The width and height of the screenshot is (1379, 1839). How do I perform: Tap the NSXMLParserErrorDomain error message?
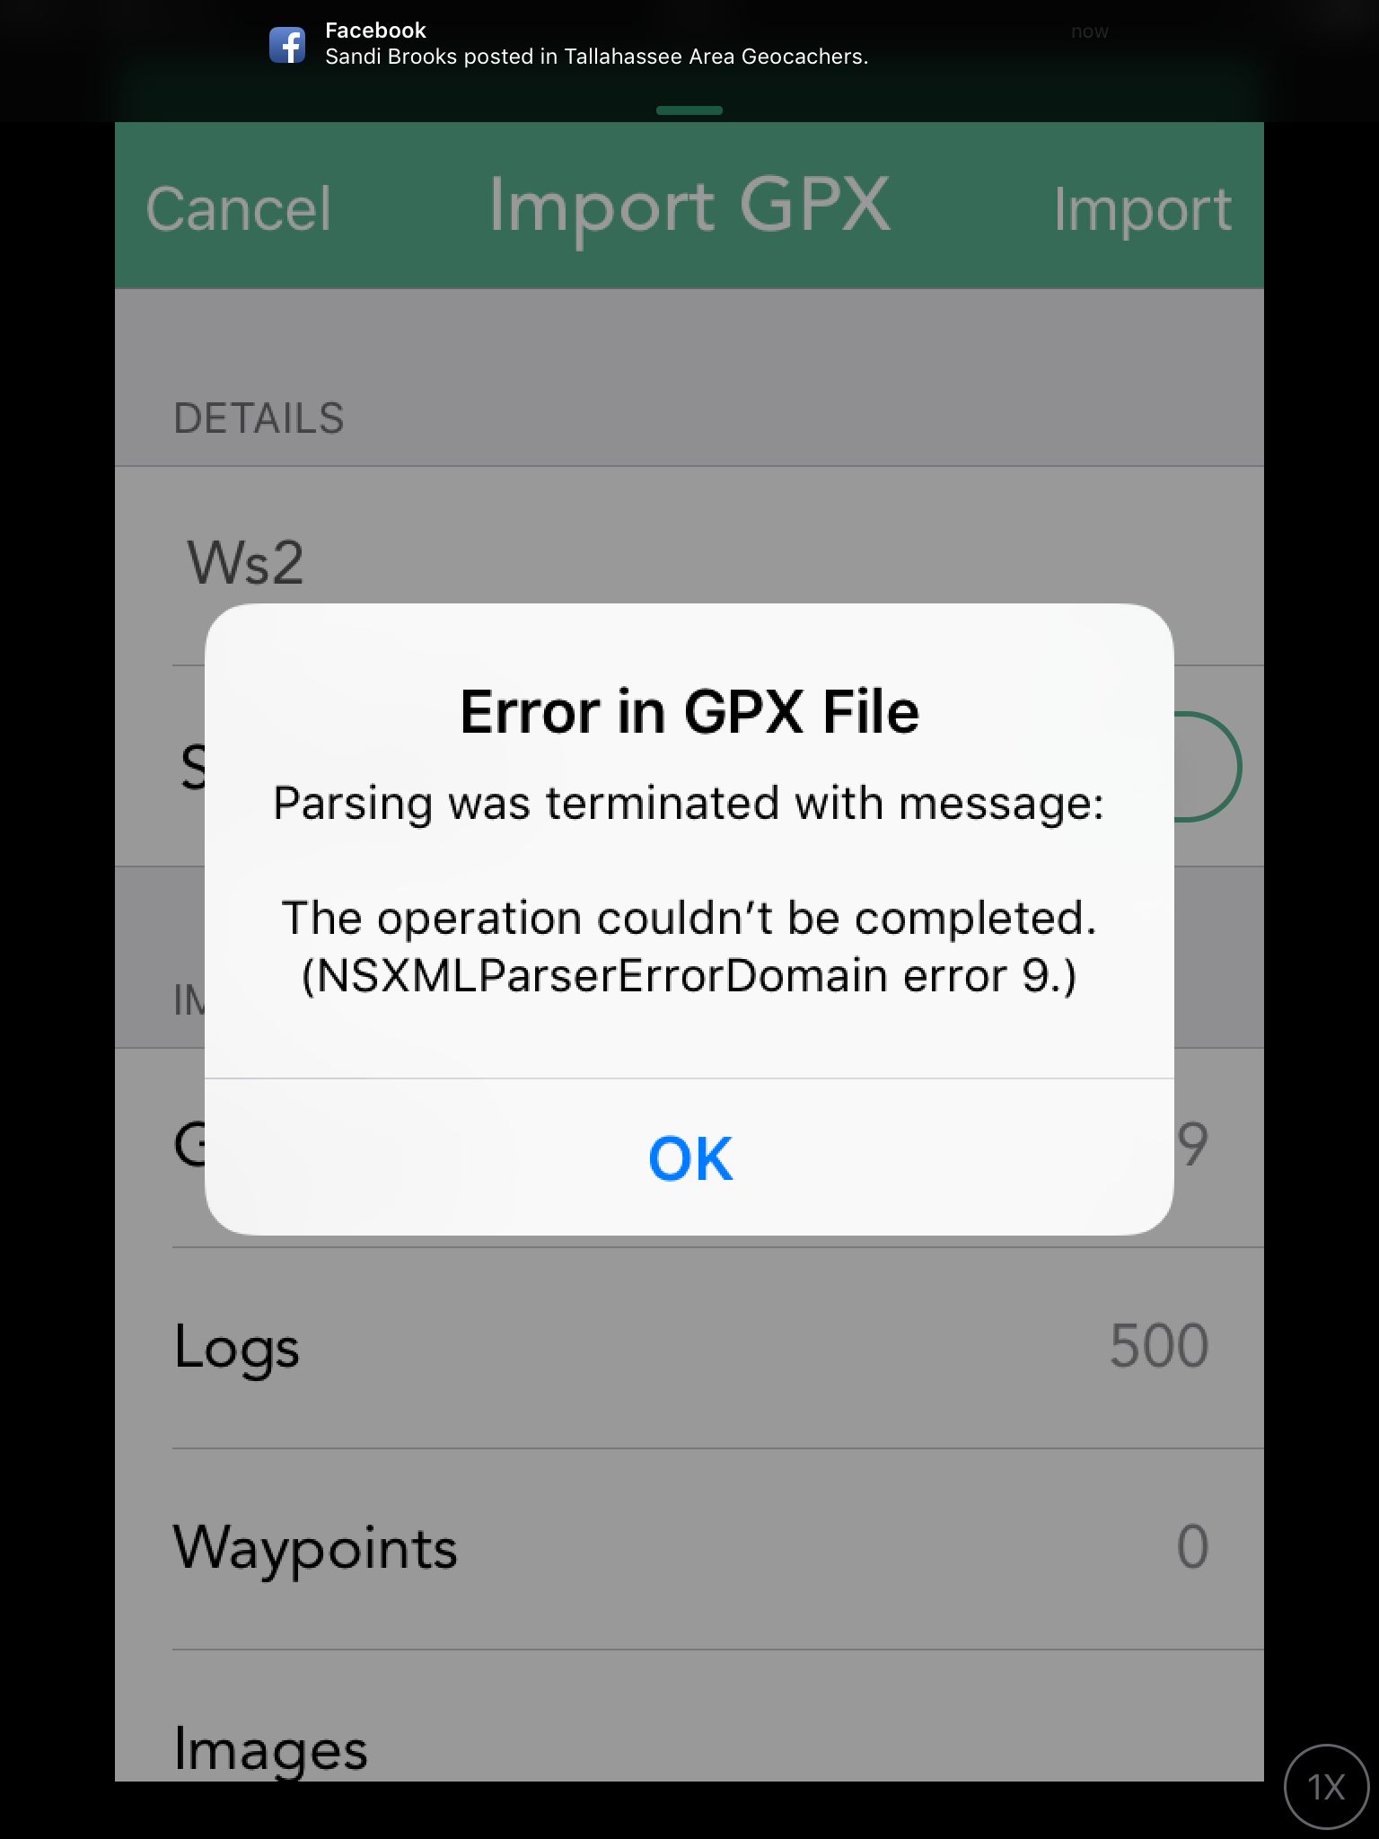(689, 946)
